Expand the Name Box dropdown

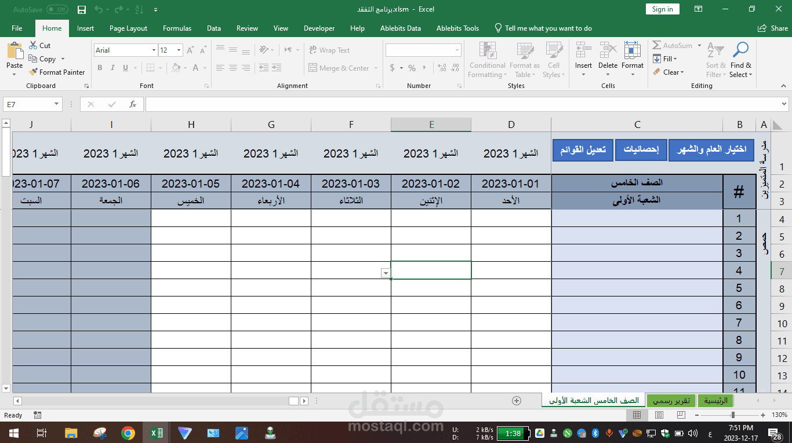point(57,104)
